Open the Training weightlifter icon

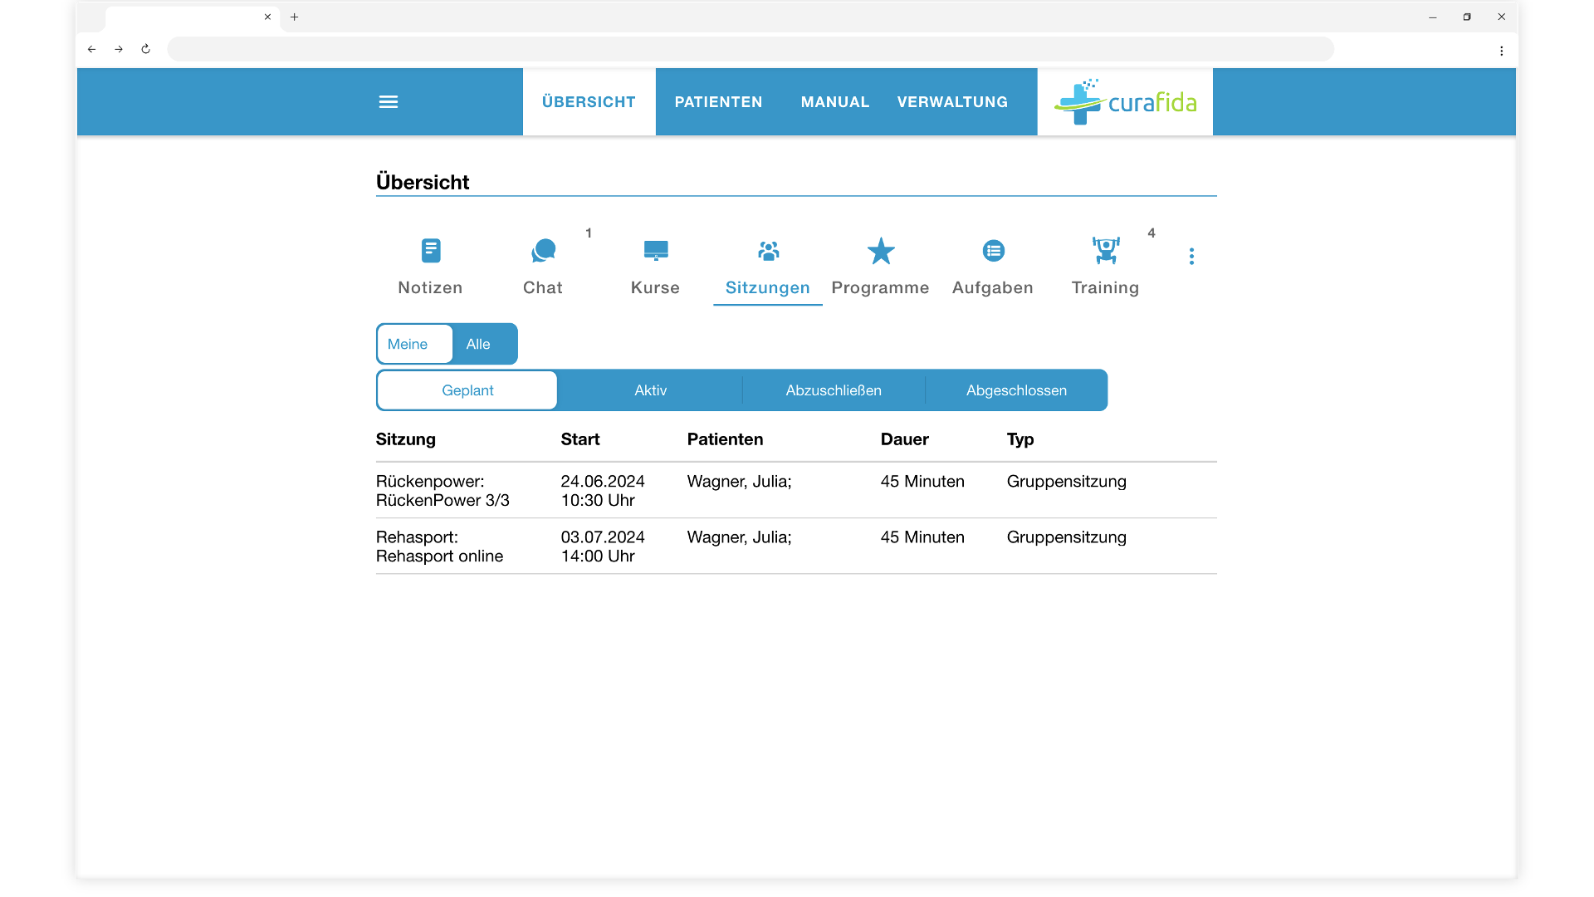1105,250
